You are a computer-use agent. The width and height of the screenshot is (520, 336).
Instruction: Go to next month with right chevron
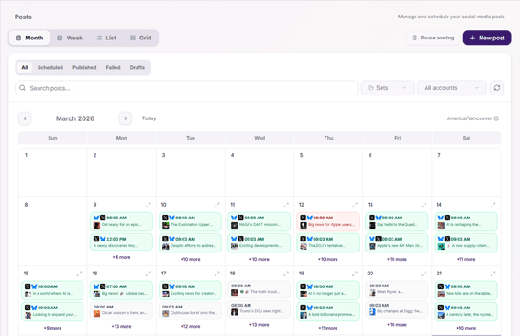[x=126, y=118]
